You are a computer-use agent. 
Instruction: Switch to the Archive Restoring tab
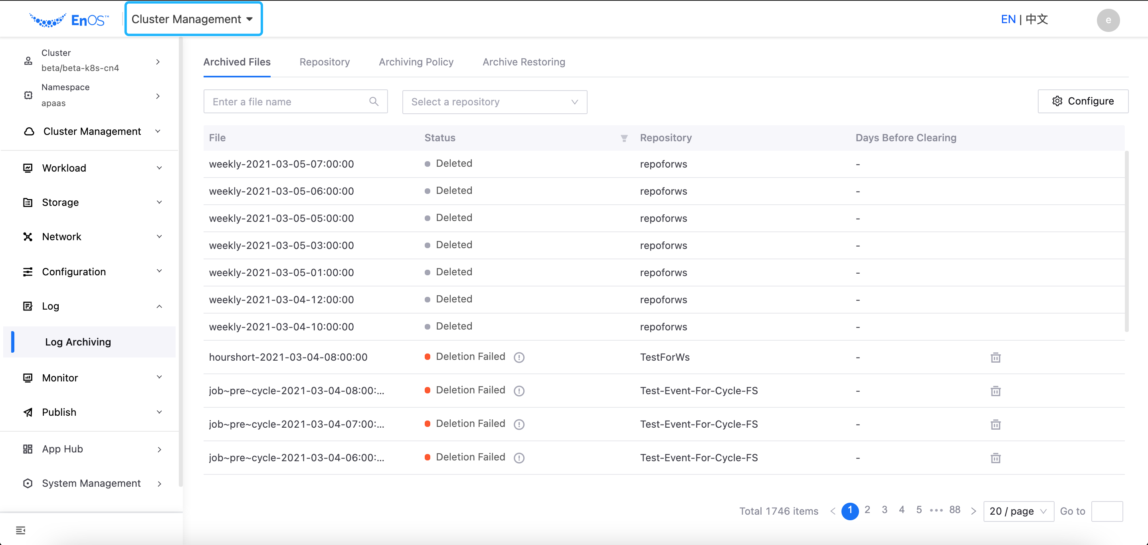523,62
